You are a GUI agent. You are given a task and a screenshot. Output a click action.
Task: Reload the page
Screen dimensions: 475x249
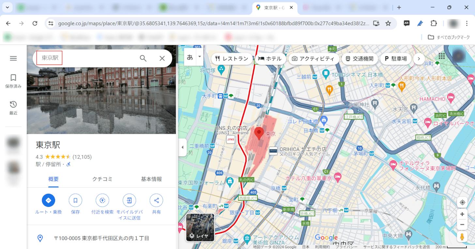(x=35, y=23)
